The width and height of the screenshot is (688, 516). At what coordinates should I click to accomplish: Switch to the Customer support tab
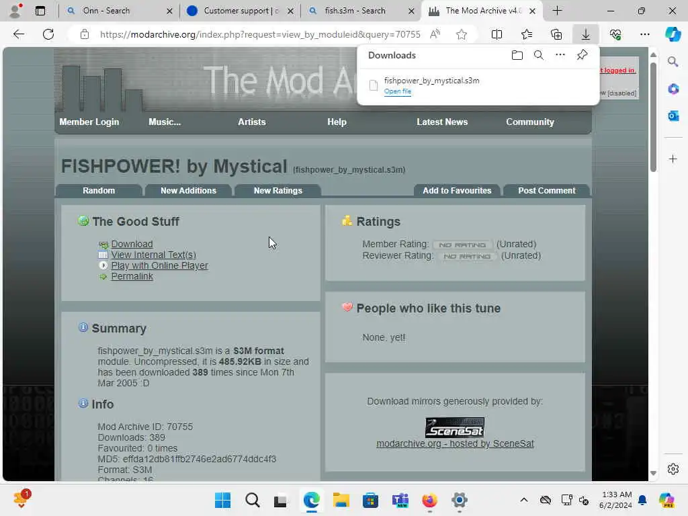tap(240, 11)
